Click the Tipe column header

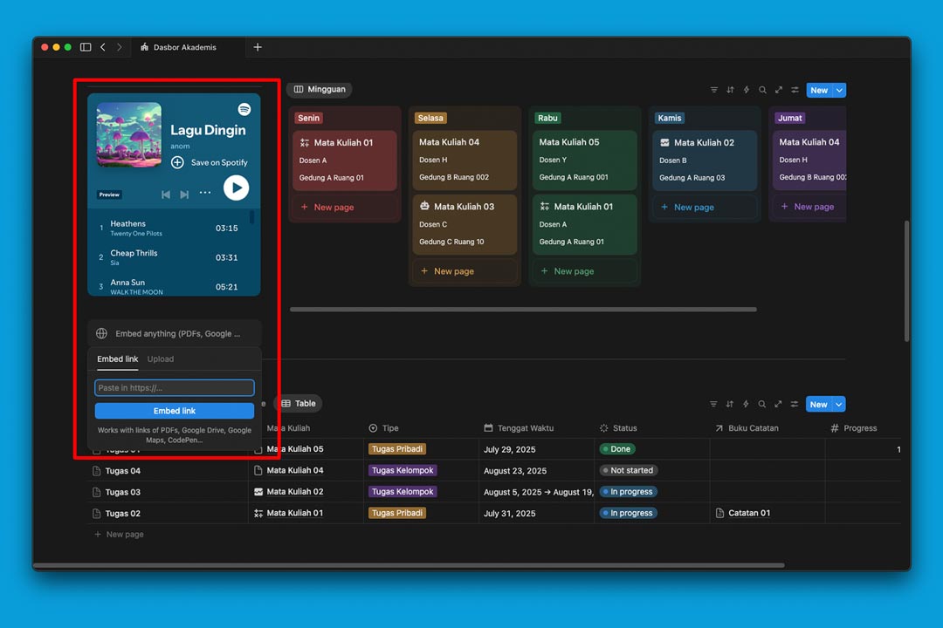(383, 428)
